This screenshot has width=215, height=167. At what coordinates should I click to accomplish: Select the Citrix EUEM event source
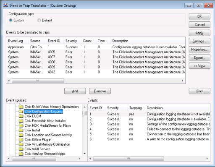[33, 116]
